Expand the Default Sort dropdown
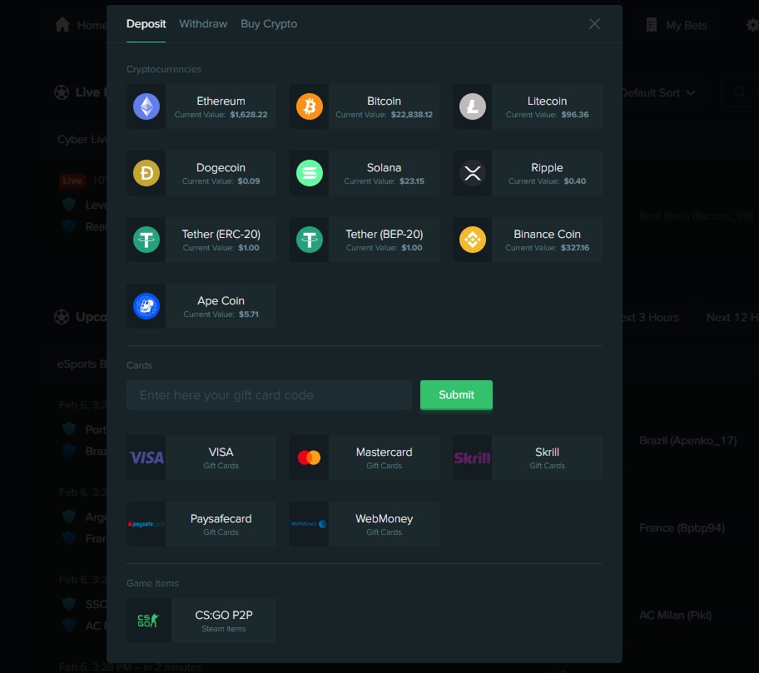The height and width of the screenshot is (673, 759). [657, 92]
